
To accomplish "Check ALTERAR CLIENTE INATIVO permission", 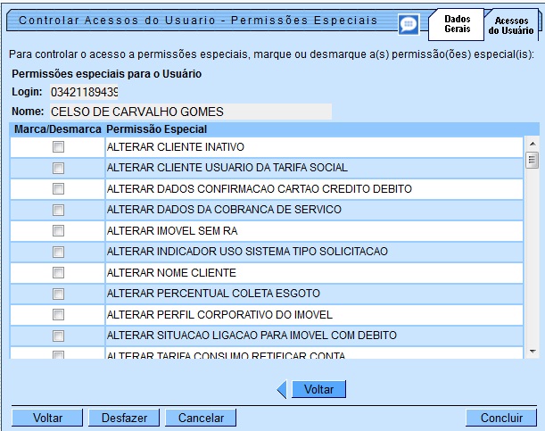I will tap(58, 147).
